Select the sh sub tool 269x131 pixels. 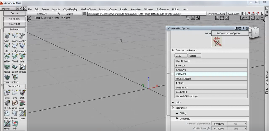[x=7, y=103]
